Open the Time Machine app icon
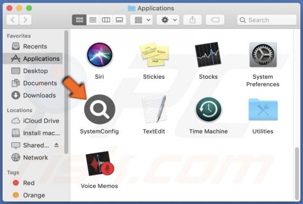303x204 pixels. [x=208, y=110]
